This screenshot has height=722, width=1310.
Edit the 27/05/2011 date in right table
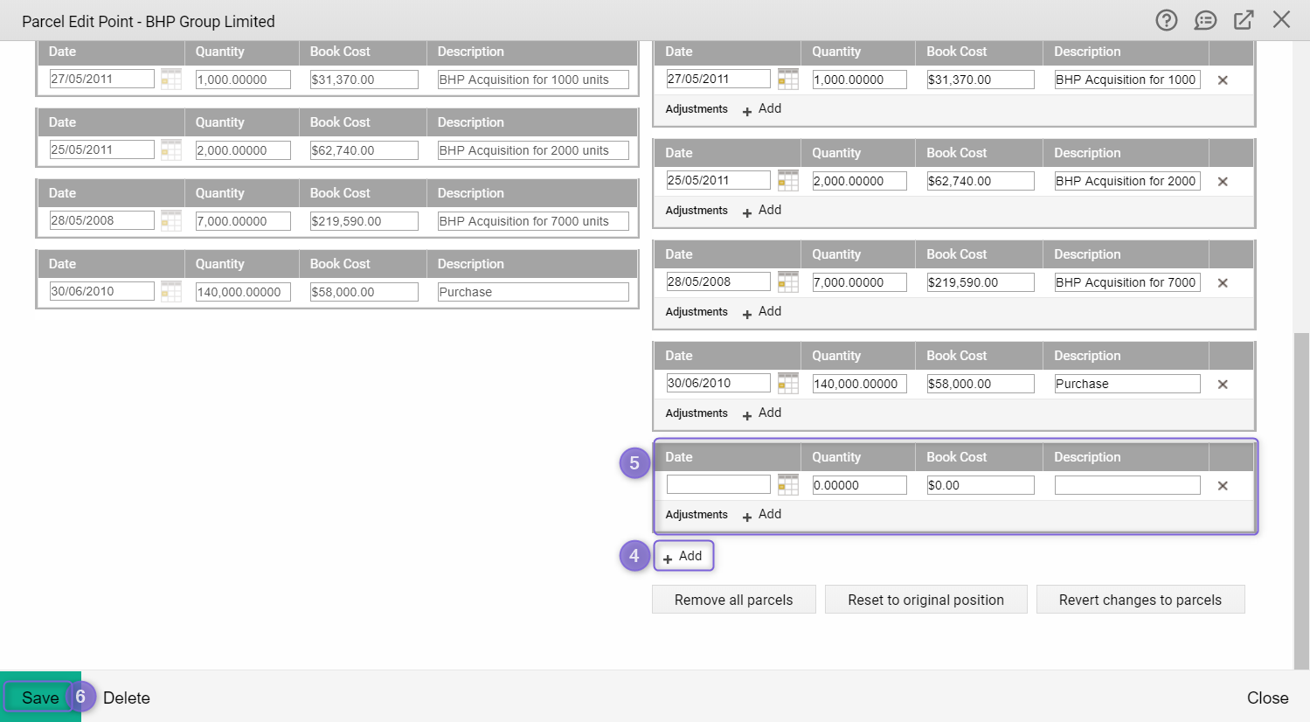[x=718, y=79]
